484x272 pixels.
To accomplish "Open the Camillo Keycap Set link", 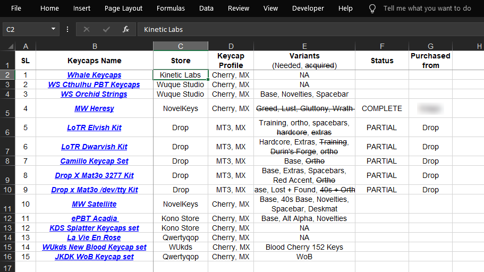I will point(94,161).
